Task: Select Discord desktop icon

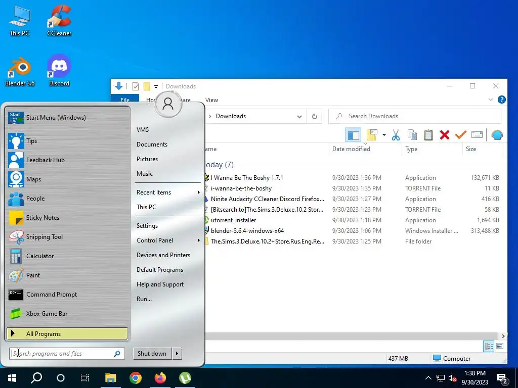Action: pos(59,71)
